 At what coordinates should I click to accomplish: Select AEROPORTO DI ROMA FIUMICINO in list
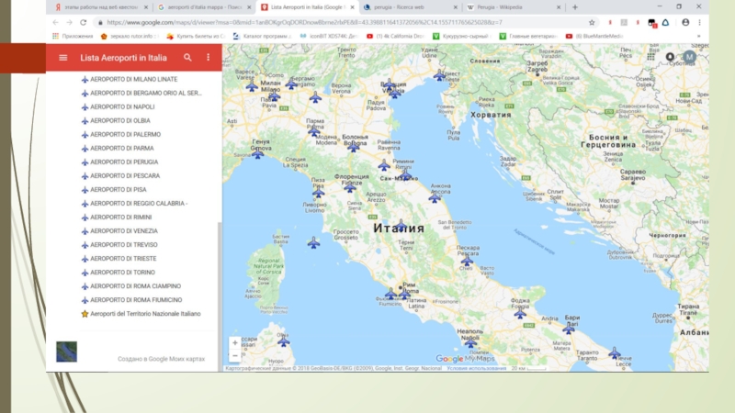(x=135, y=299)
